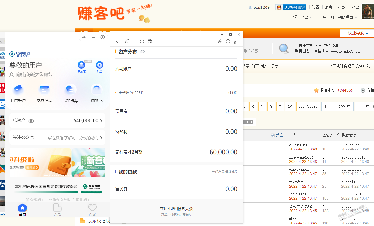
Task: Open author xiaowang2014 link
Action: pos(301,157)
